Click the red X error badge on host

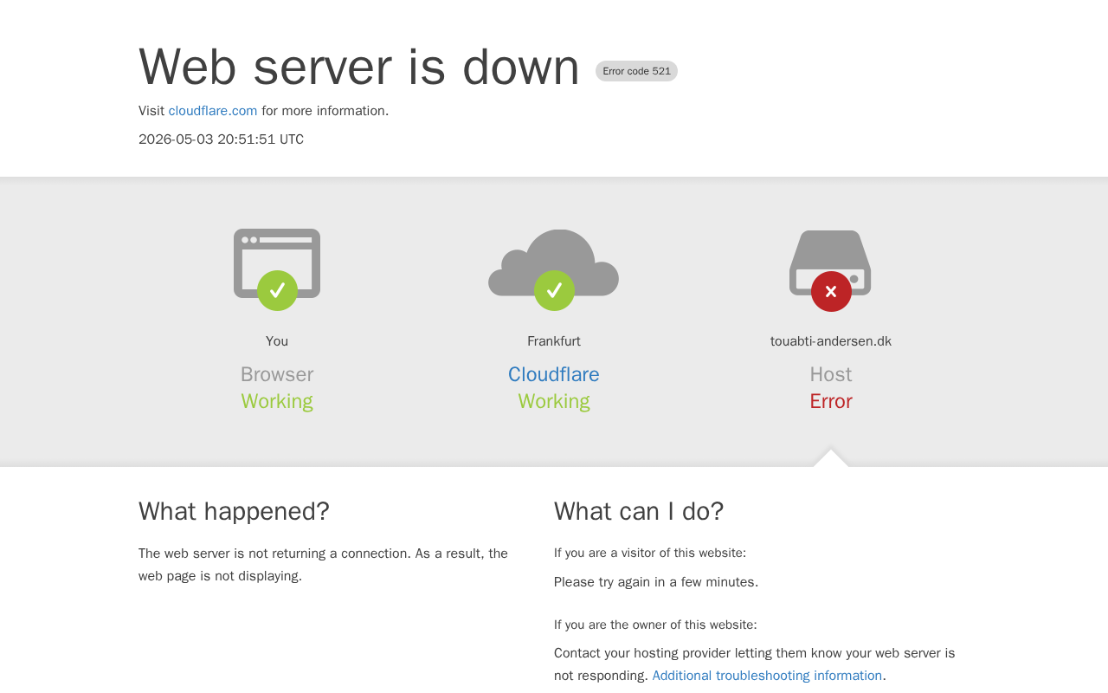(831, 291)
